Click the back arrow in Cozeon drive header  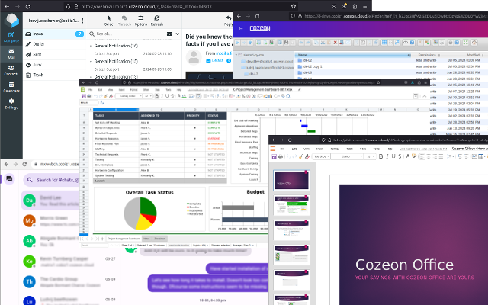tap(241, 29)
